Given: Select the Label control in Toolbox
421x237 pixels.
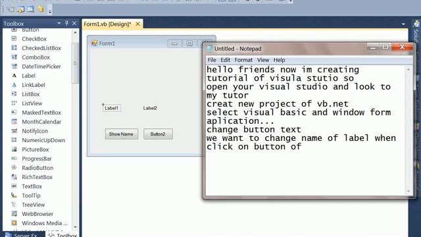Looking at the screenshot, I should click(x=28, y=76).
